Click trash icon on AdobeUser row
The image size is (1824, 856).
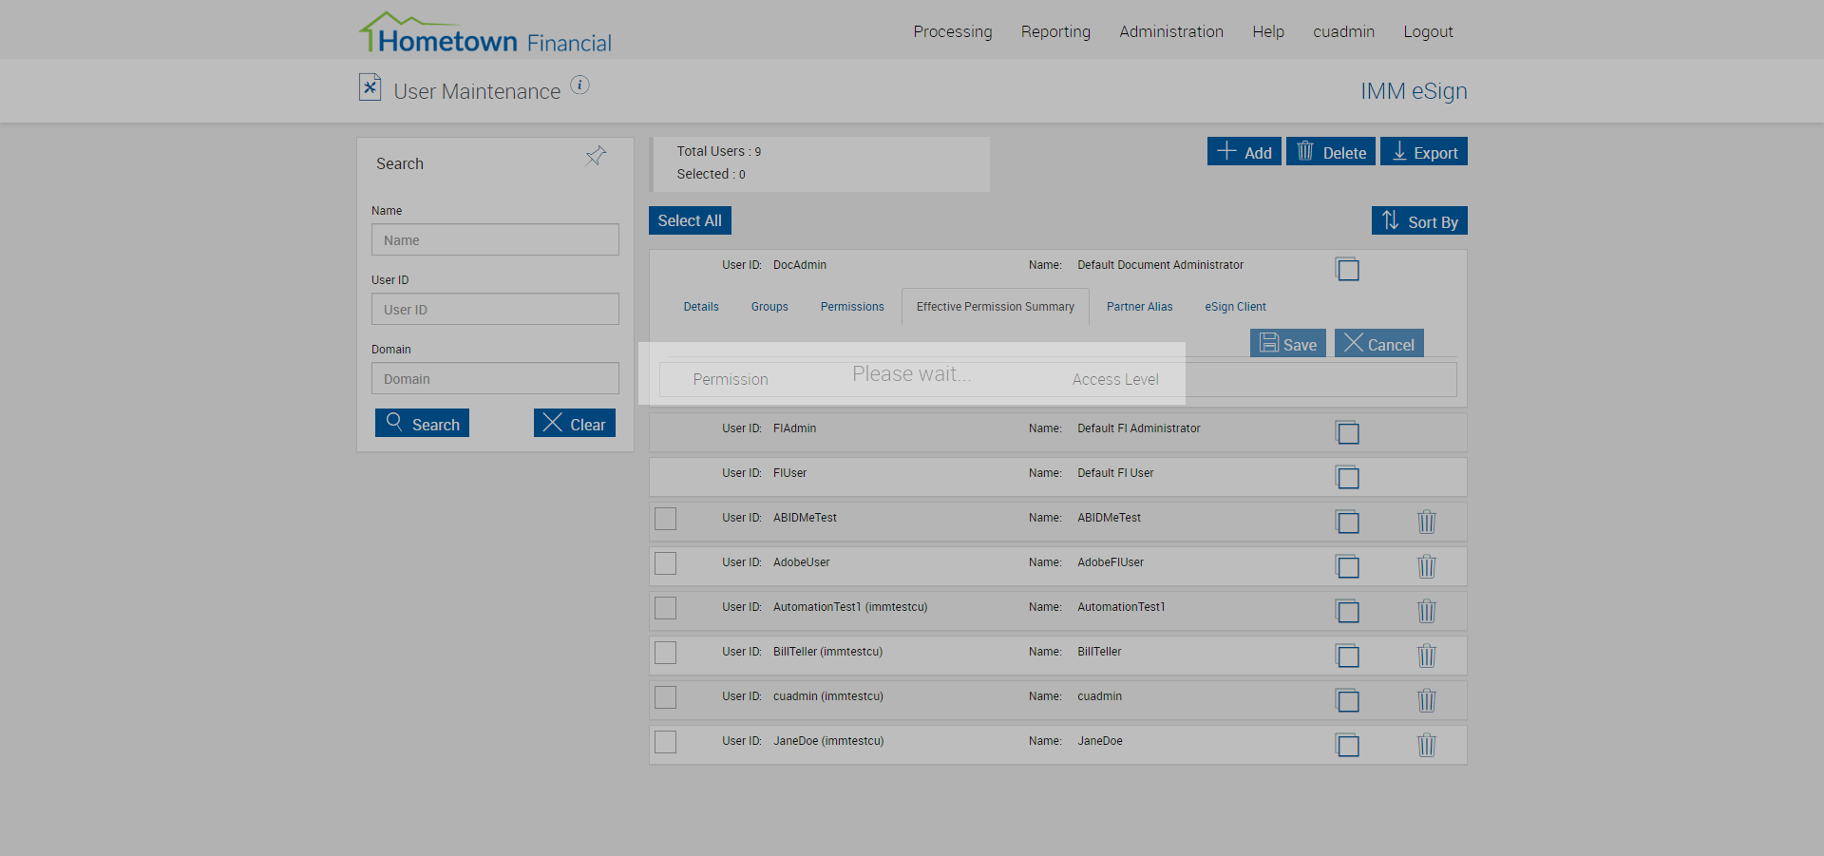(x=1426, y=566)
